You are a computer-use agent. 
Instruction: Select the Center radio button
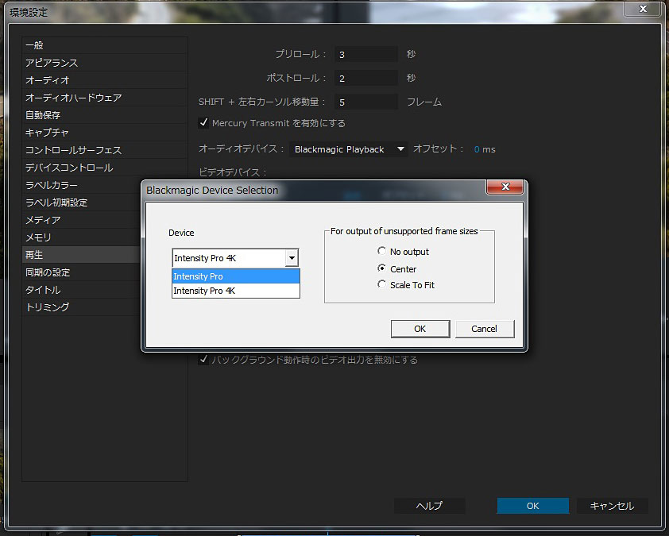click(x=381, y=268)
